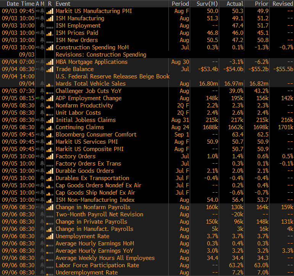Click the relevance indicator for Change in Nonfarm Payrolls
The width and height of the screenshot is (294, 276).
click(x=50, y=207)
